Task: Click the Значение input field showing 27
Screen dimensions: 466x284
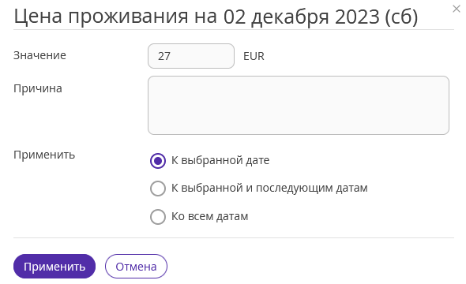Action: click(191, 56)
